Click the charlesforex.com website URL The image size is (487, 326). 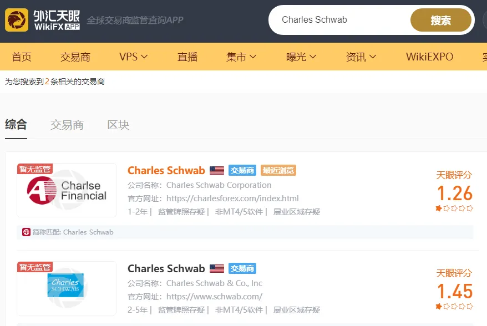232,198
